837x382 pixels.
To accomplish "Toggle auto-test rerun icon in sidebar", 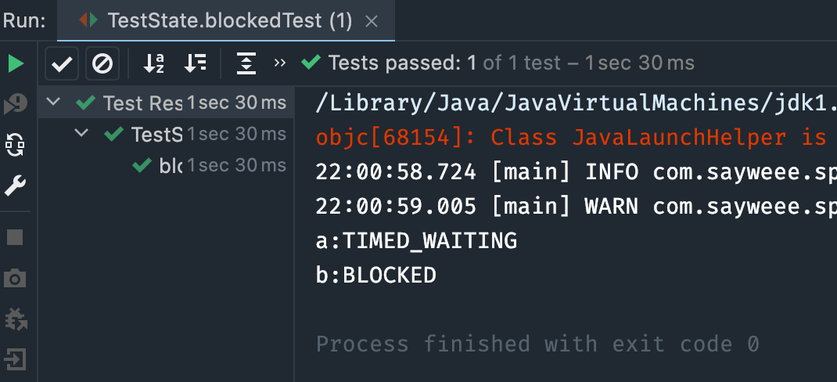I will (x=16, y=145).
